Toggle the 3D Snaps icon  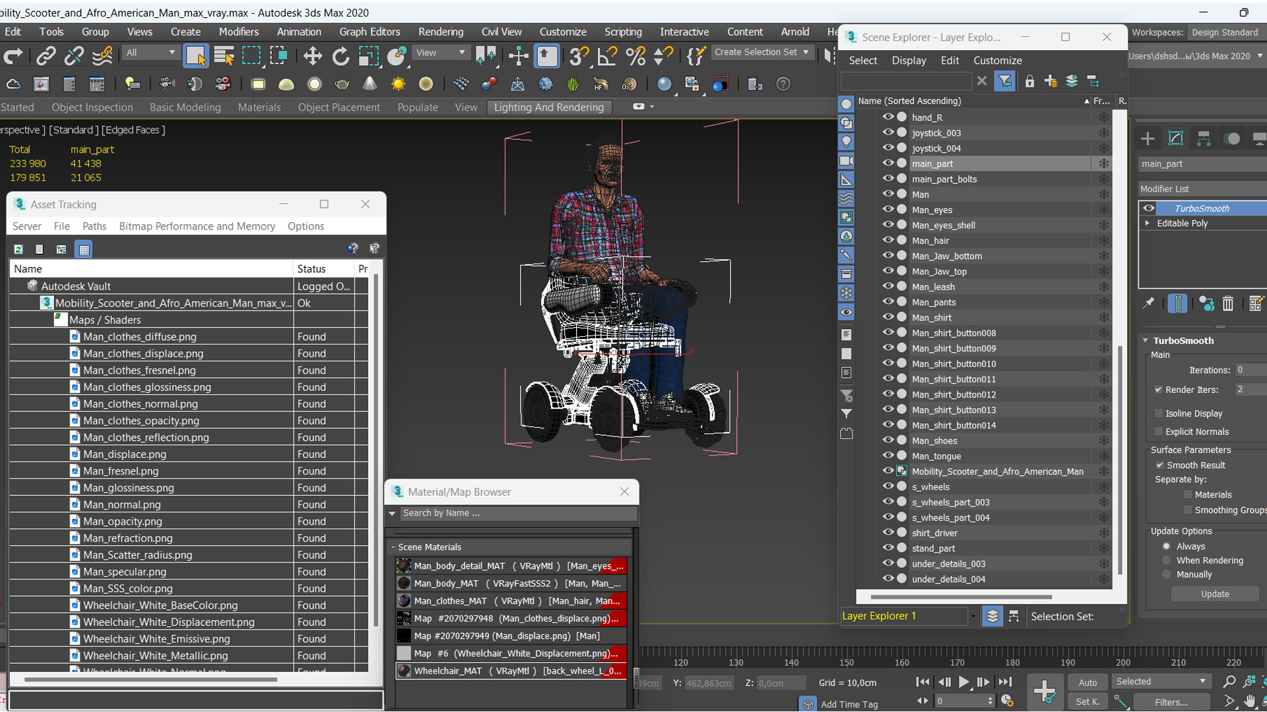pyautogui.click(x=579, y=56)
